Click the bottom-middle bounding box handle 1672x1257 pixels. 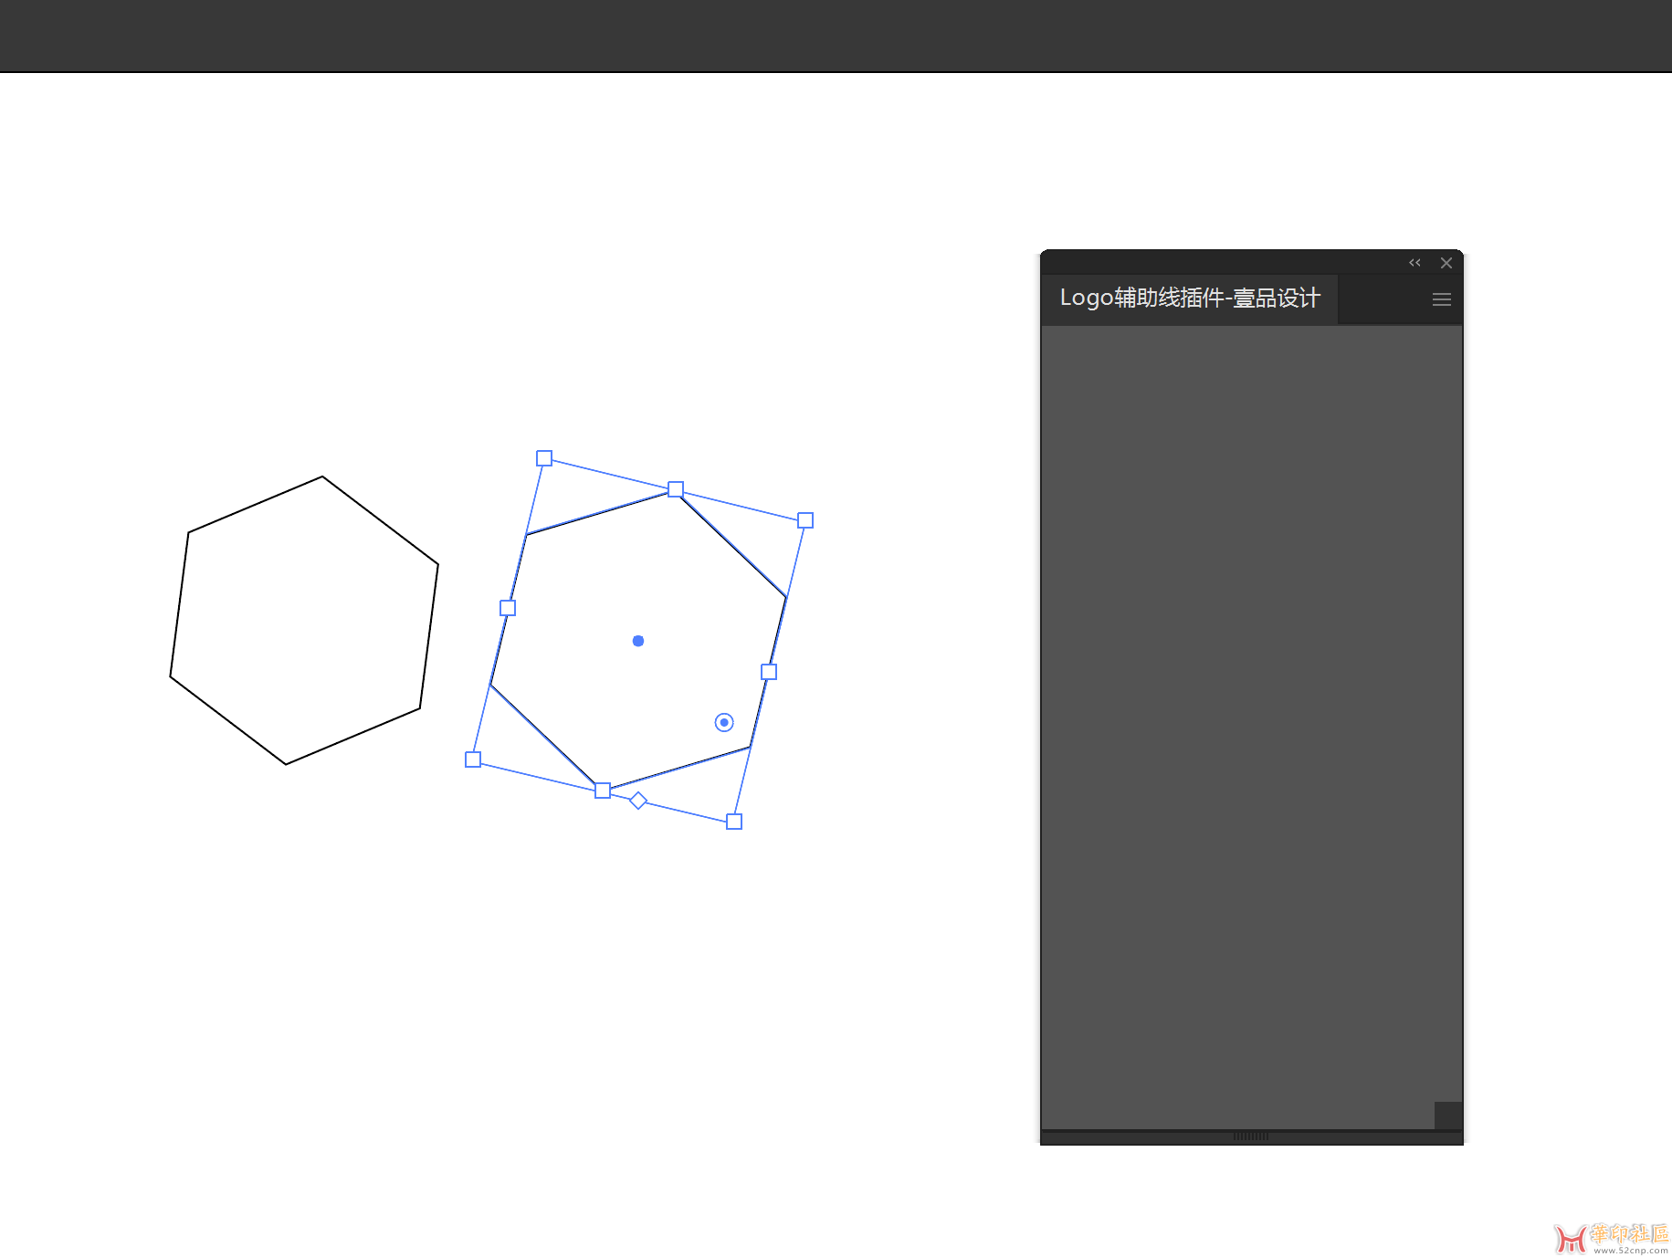(603, 791)
